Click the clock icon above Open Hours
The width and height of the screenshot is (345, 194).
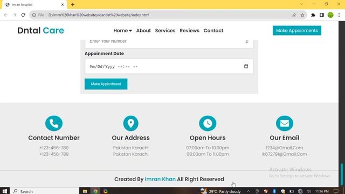point(208,123)
